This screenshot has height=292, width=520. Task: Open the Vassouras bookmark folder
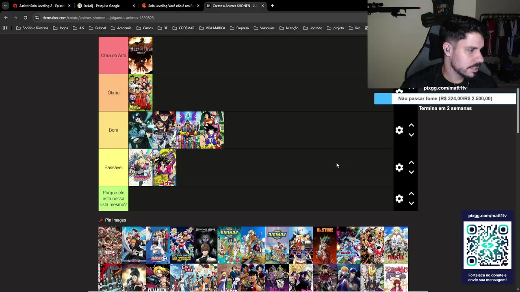point(264,28)
